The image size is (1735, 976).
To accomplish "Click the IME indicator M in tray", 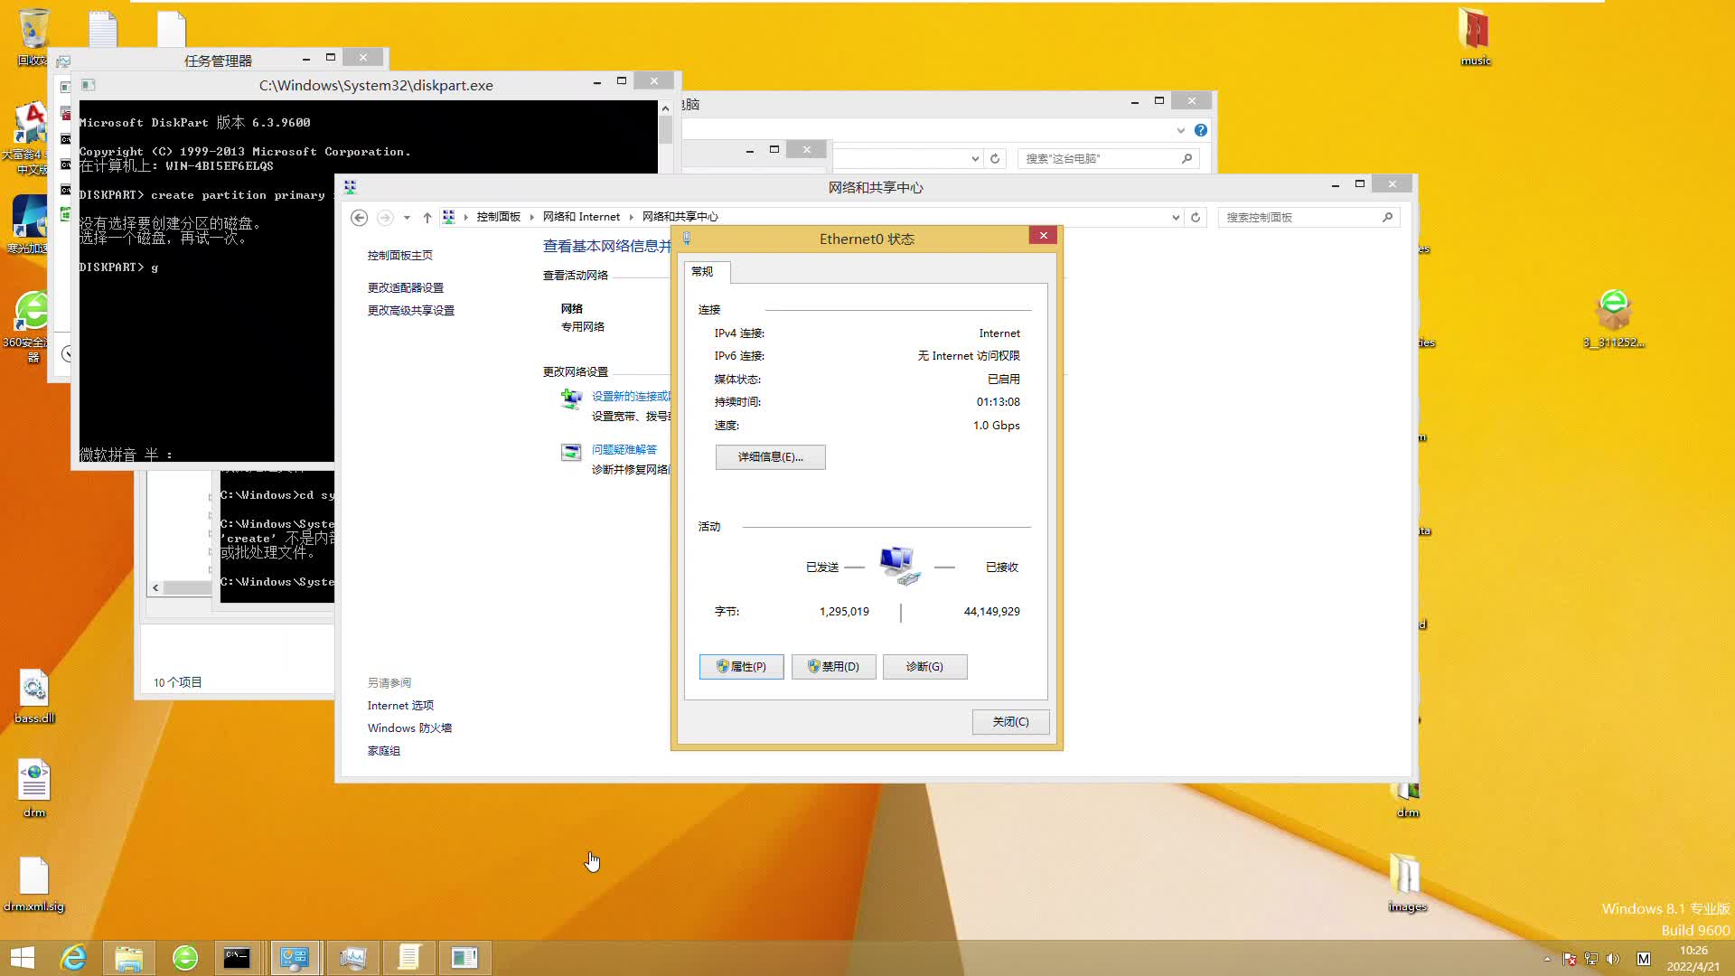I will (x=1644, y=959).
